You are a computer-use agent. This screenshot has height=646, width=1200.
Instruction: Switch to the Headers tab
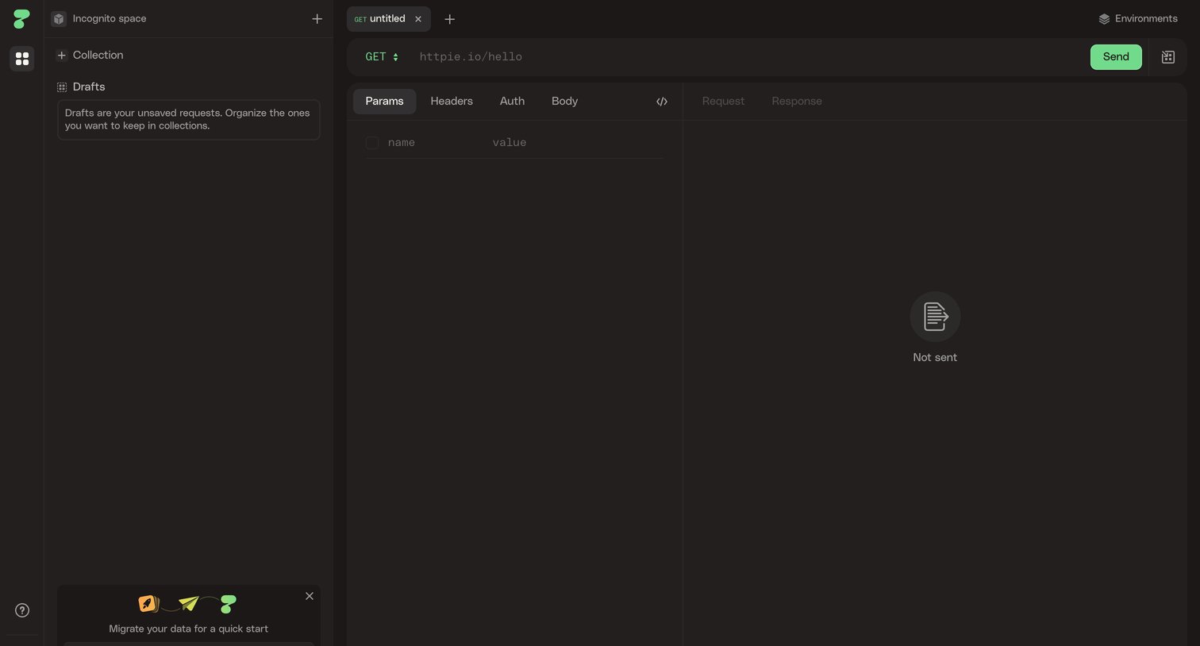(452, 102)
